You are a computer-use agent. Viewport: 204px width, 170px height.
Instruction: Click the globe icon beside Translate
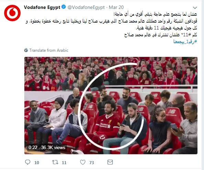point(26,50)
